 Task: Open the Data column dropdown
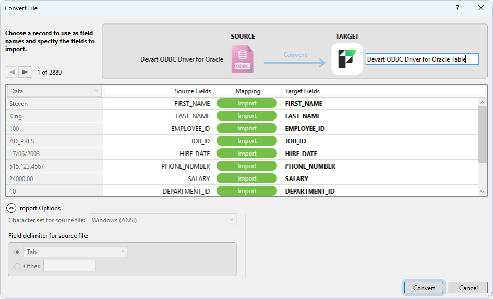coord(54,91)
